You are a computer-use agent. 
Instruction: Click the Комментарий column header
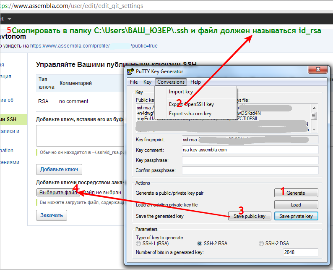(75, 83)
